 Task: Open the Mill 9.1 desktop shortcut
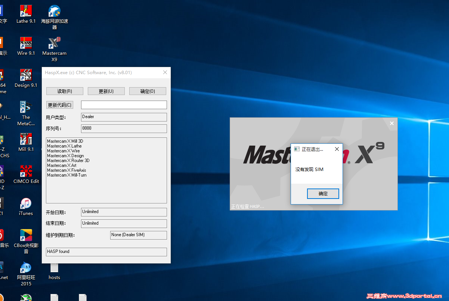click(x=26, y=142)
